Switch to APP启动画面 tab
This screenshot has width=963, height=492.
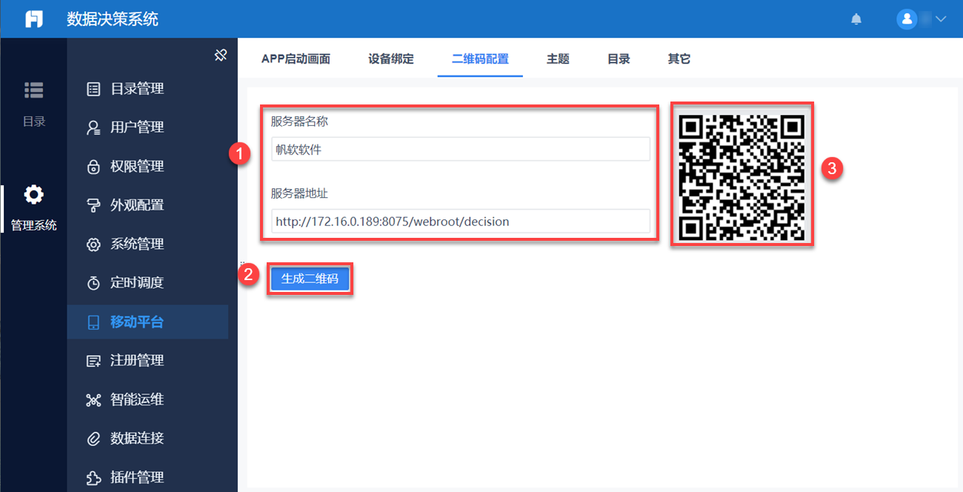(296, 59)
